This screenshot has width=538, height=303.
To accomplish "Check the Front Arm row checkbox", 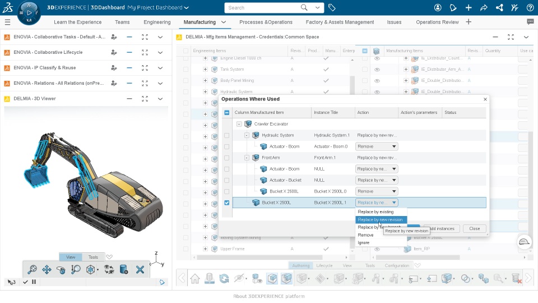I will (227, 158).
